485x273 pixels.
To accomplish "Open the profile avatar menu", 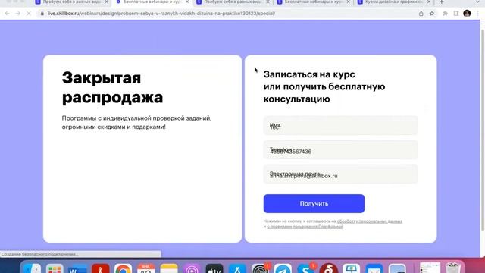I will point(467,14).
